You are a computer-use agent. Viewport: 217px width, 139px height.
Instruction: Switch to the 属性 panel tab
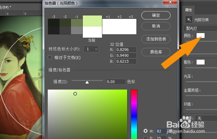(x=188, y=10)
